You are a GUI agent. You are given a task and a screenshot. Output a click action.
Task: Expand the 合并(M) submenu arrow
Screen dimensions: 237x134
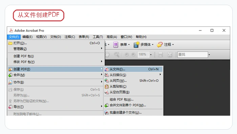point(102,75)
